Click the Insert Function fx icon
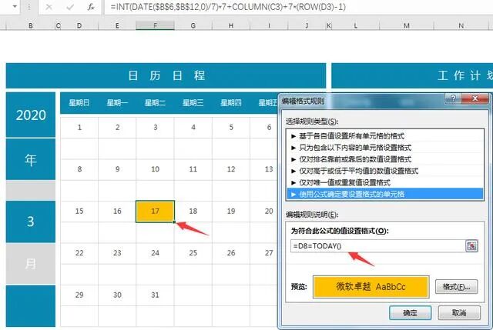The width and height of the screenshot is (493, 330). coord(91,7)
